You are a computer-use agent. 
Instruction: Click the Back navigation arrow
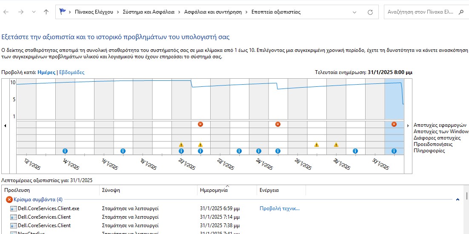[x=6, y=12]
